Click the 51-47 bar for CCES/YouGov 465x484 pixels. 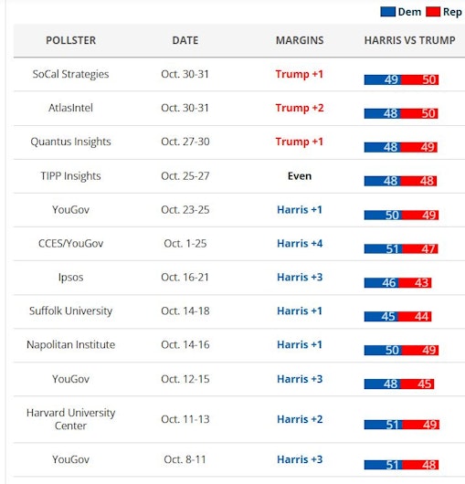coord(401,248)
